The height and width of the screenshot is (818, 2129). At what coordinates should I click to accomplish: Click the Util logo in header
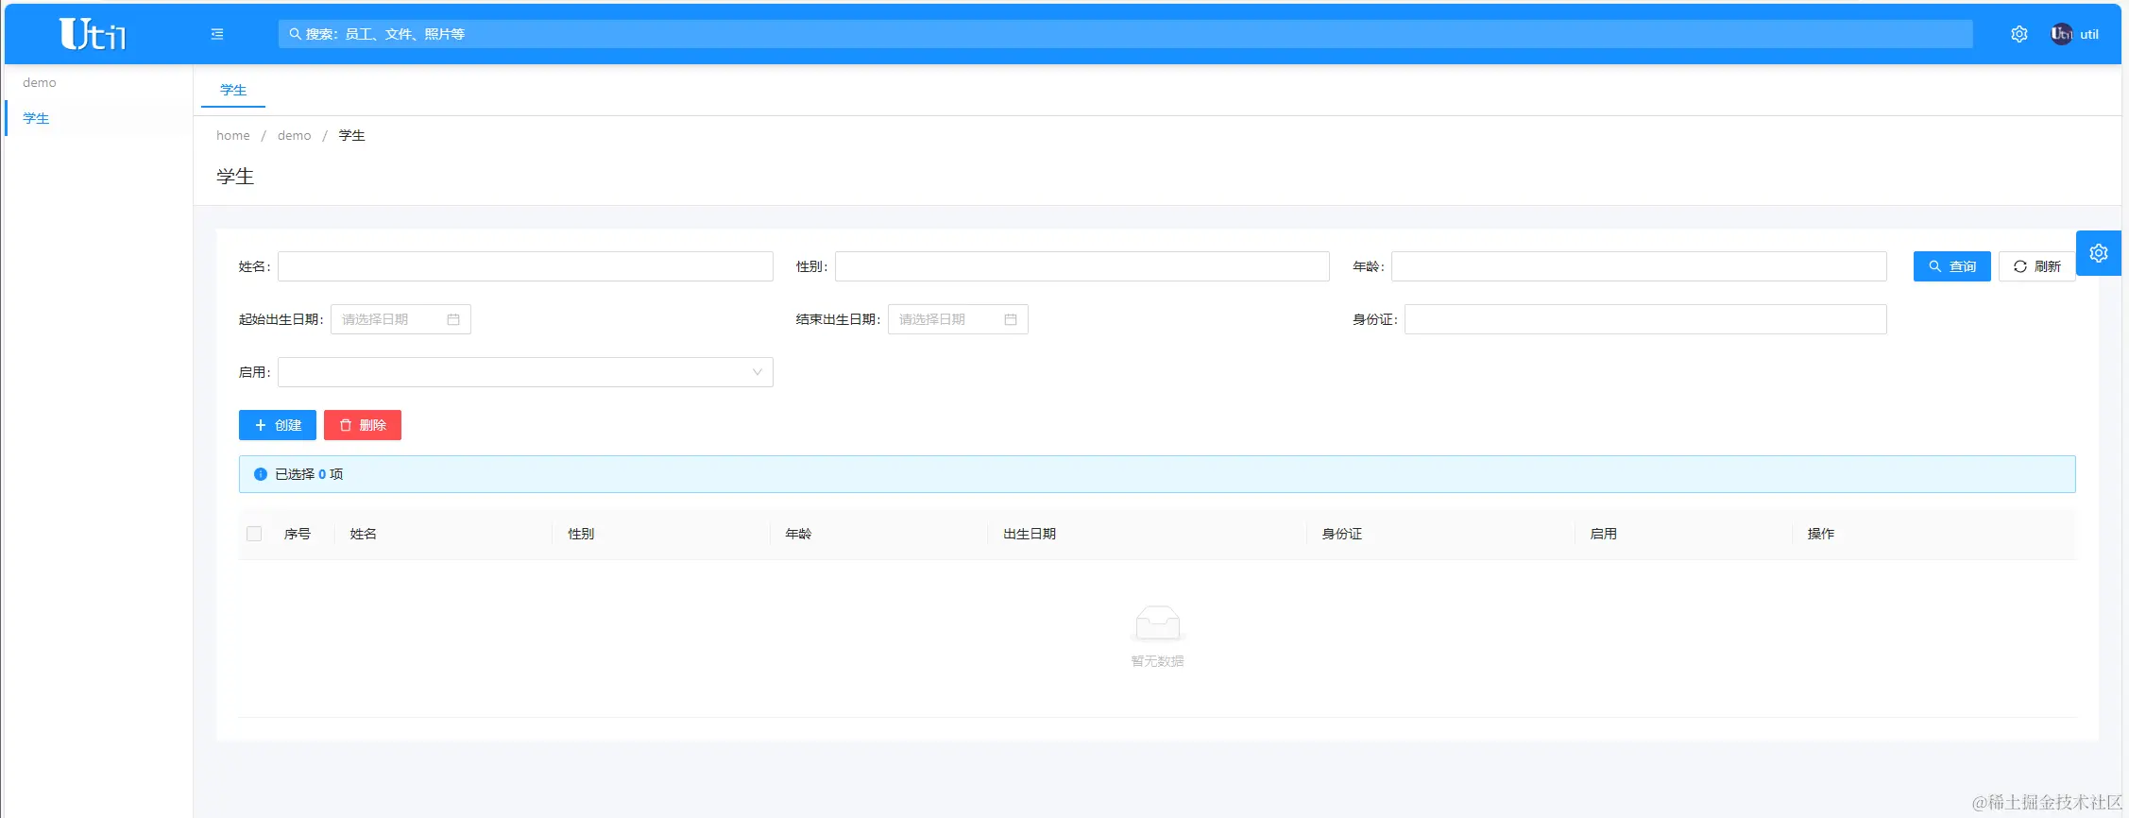pyautogui.click(x=93, y=34)
